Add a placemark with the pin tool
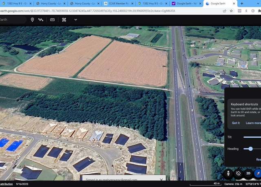 tap(32, 20)
